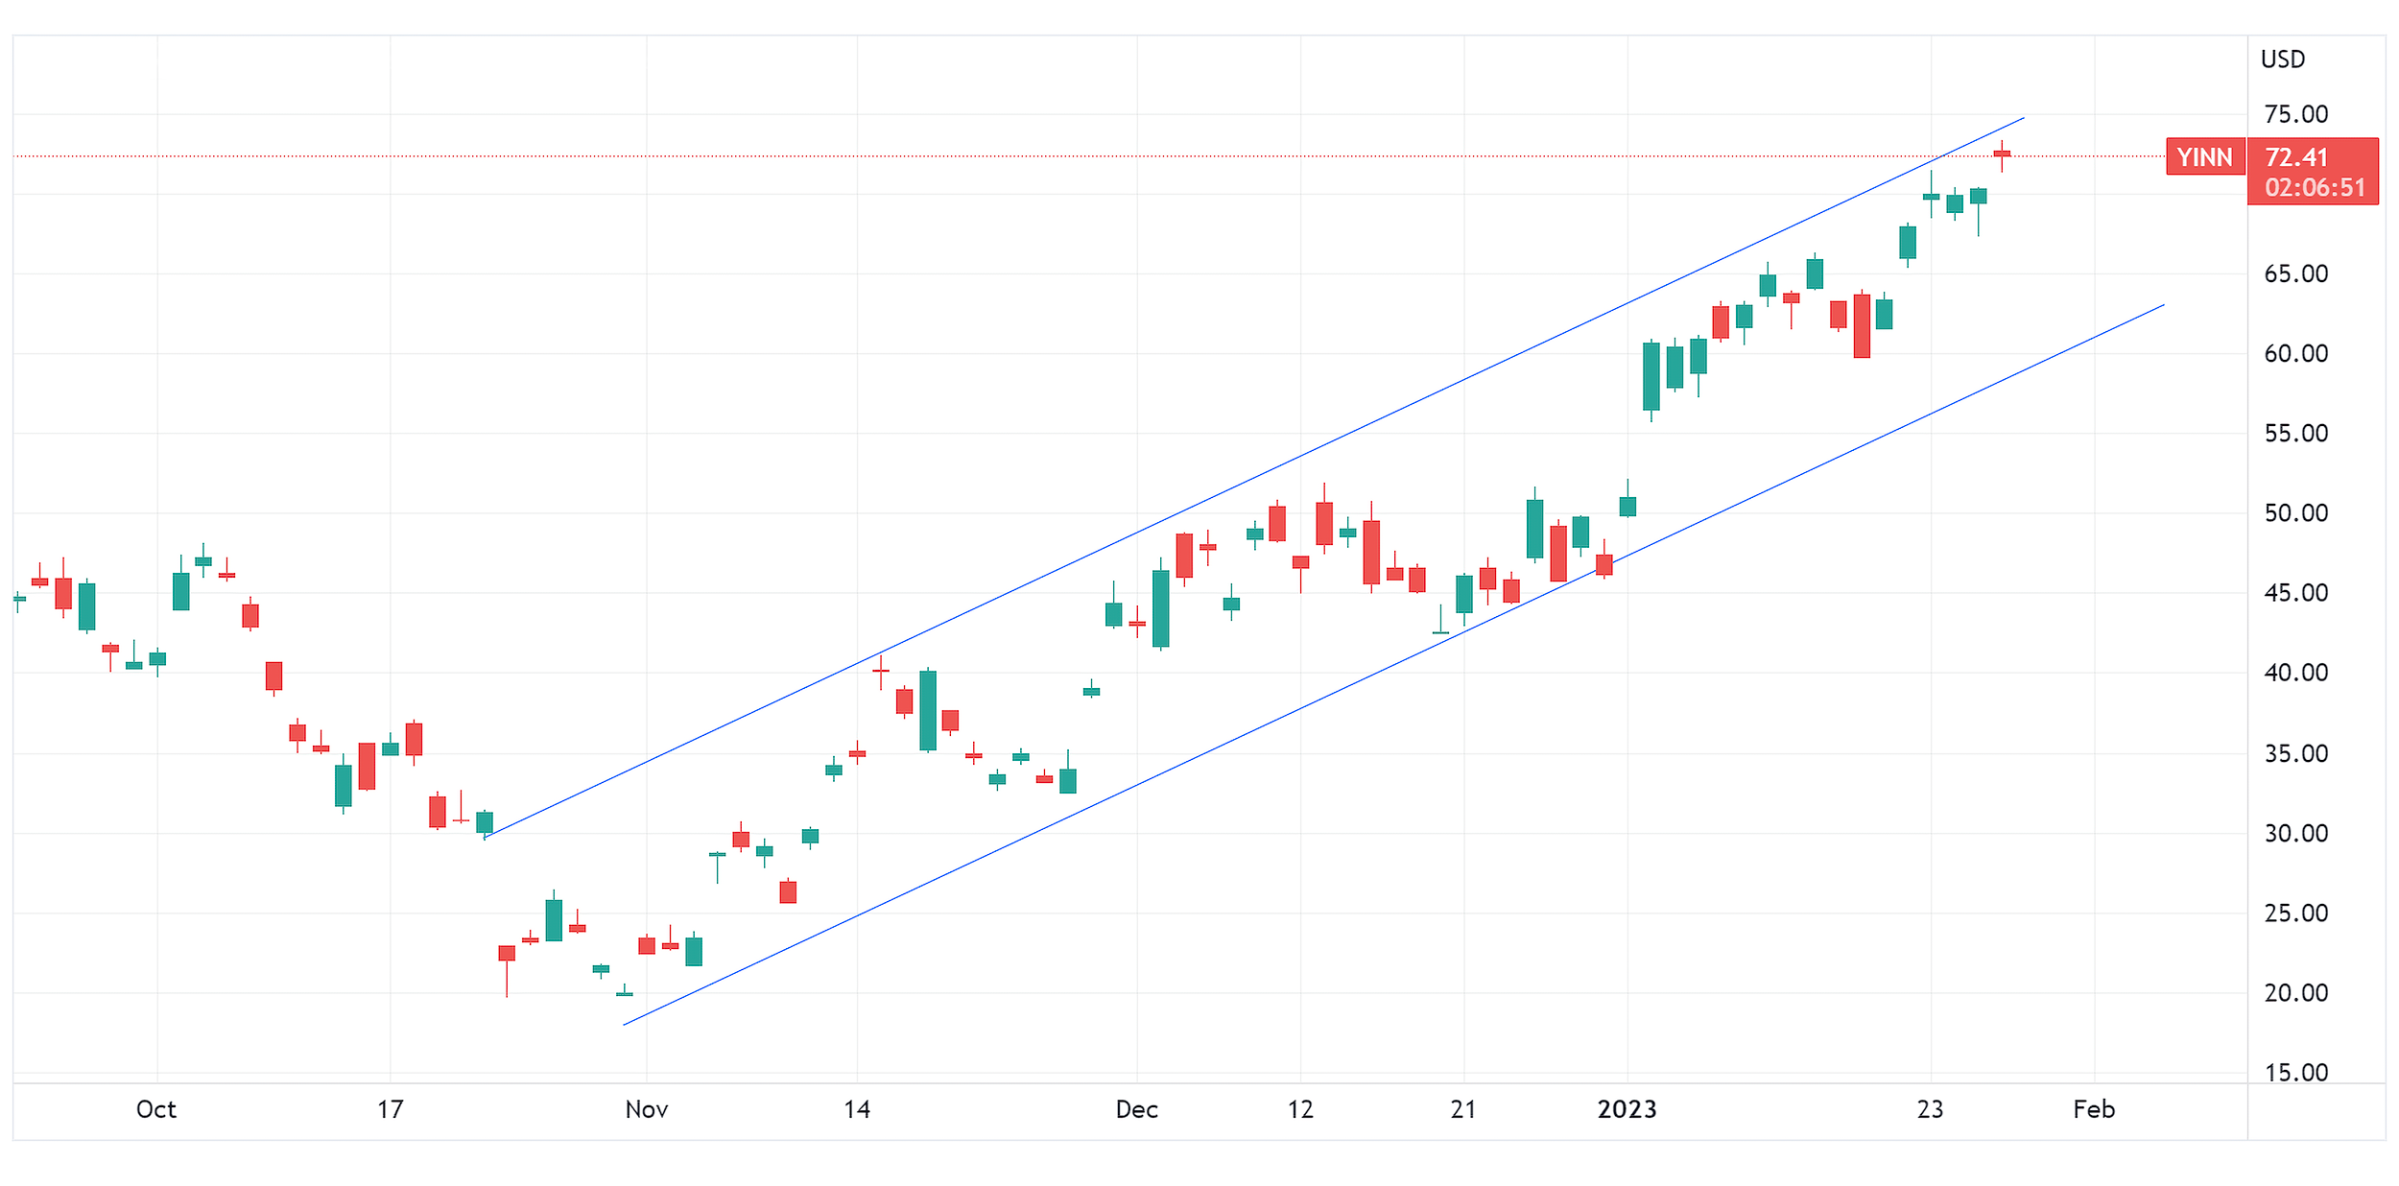Image resolution: width=2399 pixels, height=1186 pixels.
Task: Click the red YINN ticker label
Action: 2204,157
